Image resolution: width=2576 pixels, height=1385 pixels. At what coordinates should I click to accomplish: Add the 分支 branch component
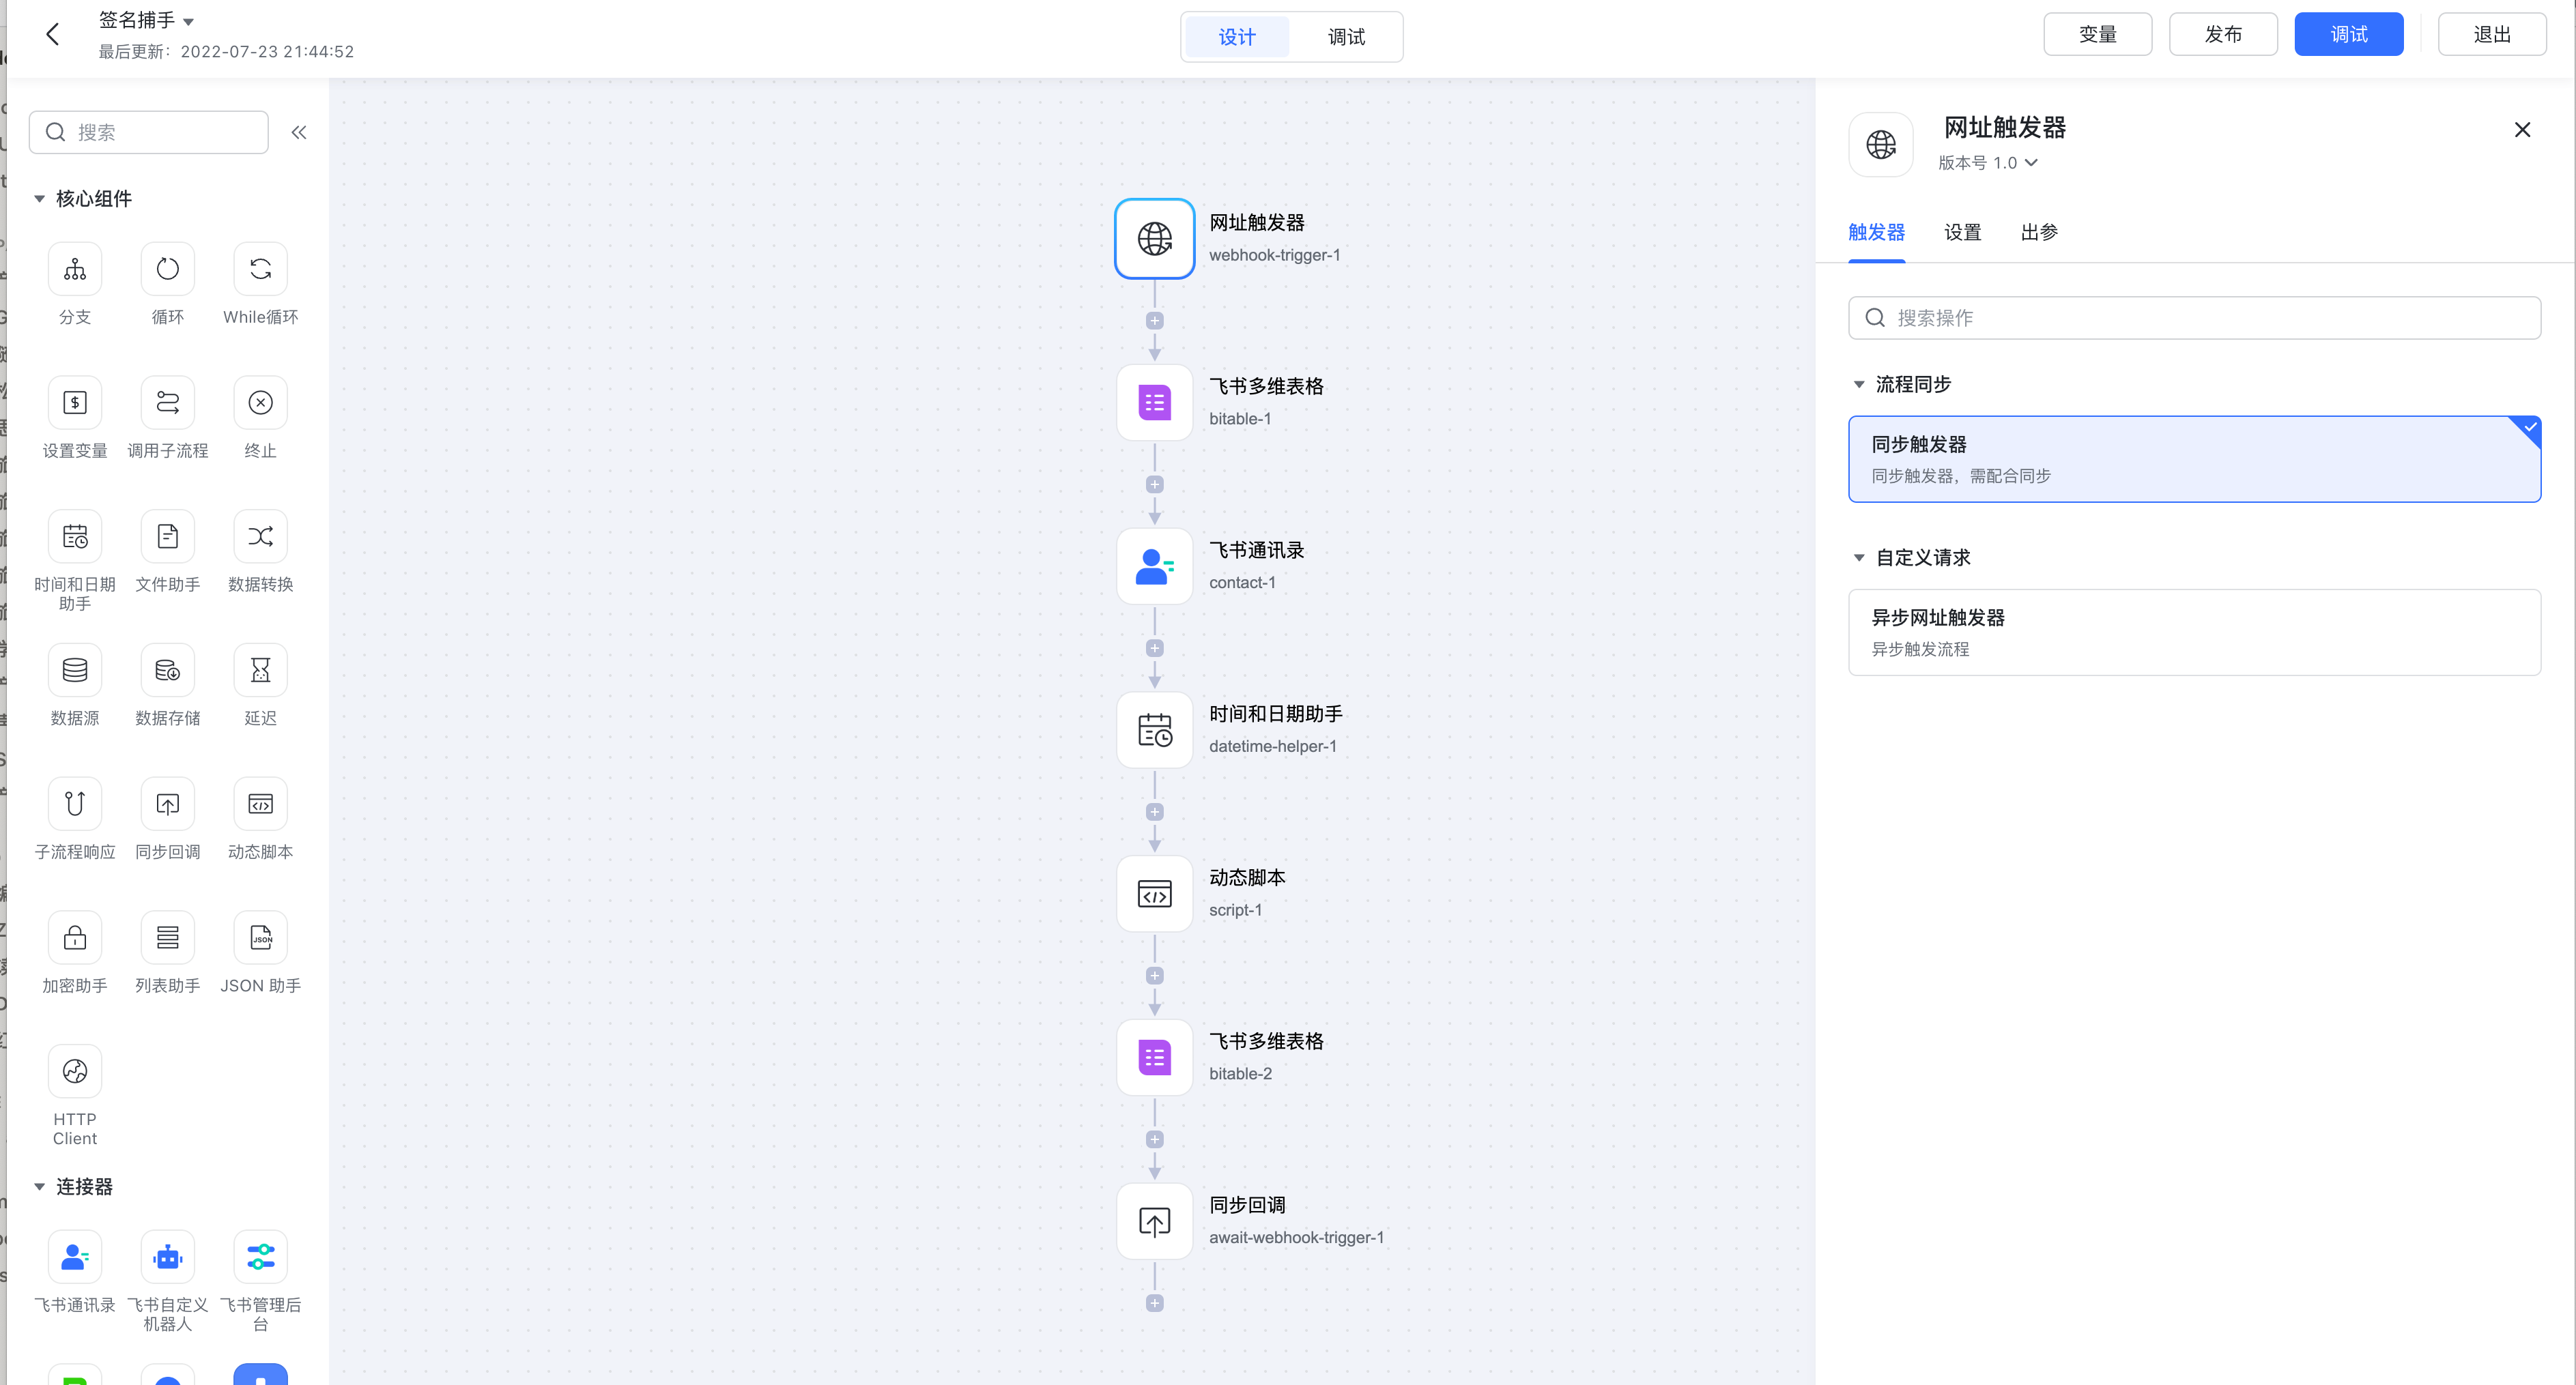point(75,269)
